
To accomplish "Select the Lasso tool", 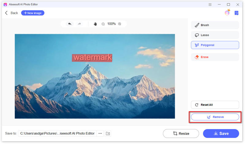I will tap(215, 35).
